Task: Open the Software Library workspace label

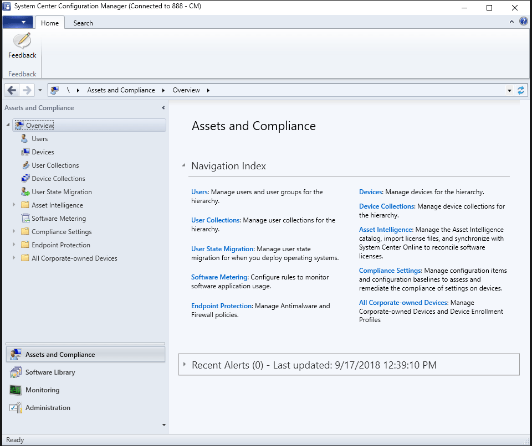Action: pyautogui.click(x=50, y=372)
